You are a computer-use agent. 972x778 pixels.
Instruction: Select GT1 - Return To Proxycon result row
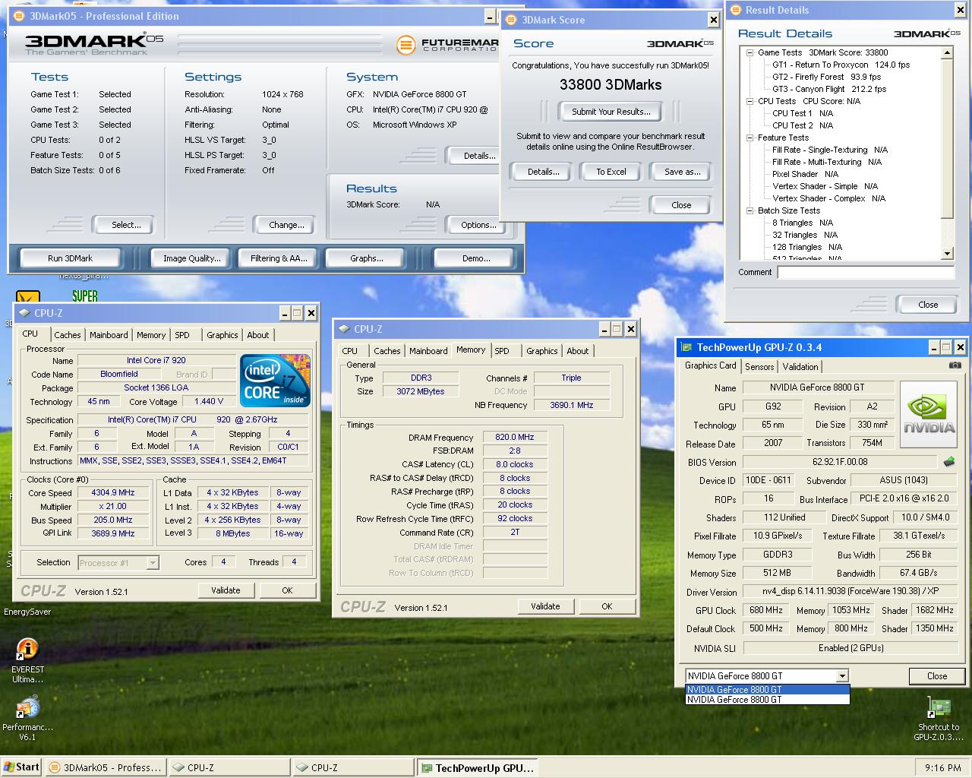(x=841, y=65)
